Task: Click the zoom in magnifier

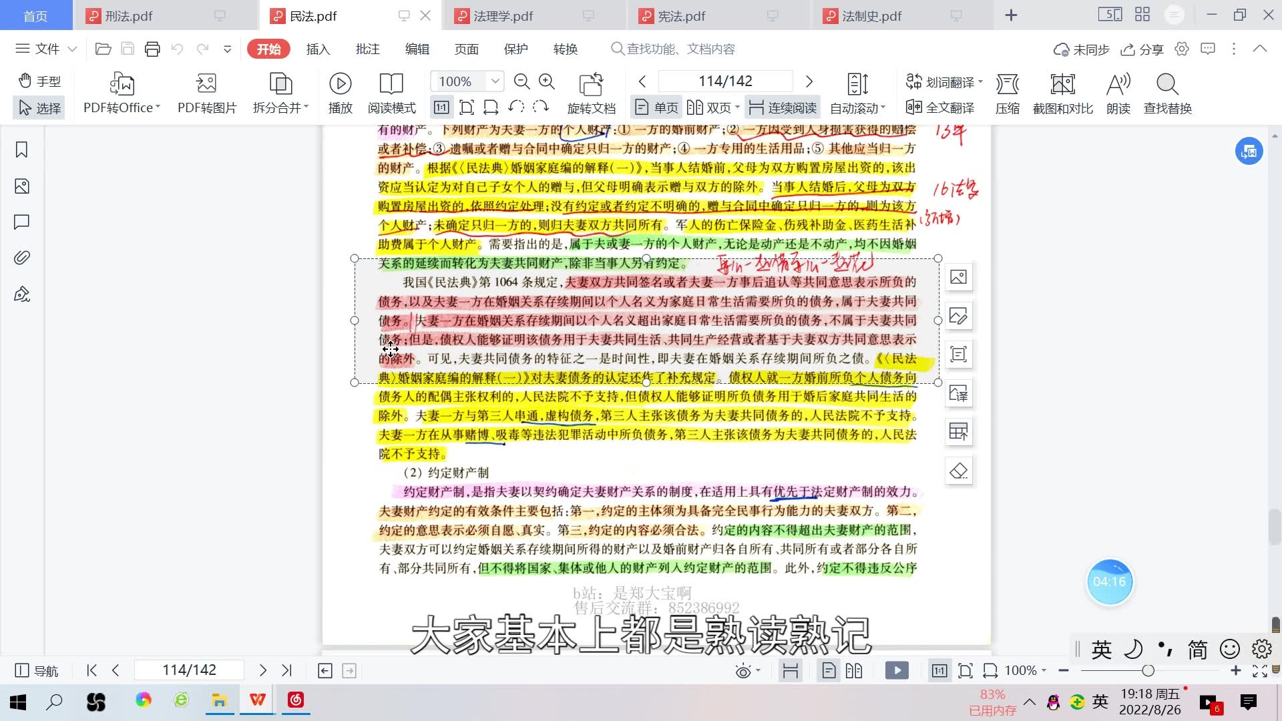Action: tap(547, 81)
